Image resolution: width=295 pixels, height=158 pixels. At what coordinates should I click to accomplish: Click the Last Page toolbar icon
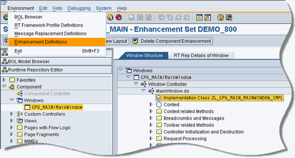point(186,18)
